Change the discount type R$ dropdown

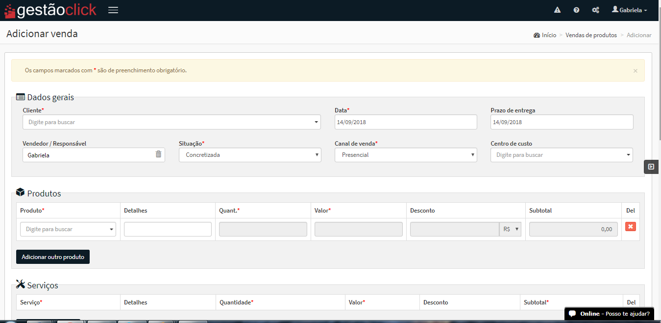[510, 229]
